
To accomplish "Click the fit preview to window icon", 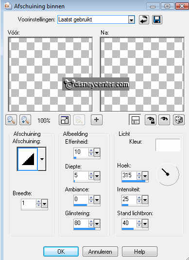I will [x=65, y=120].
